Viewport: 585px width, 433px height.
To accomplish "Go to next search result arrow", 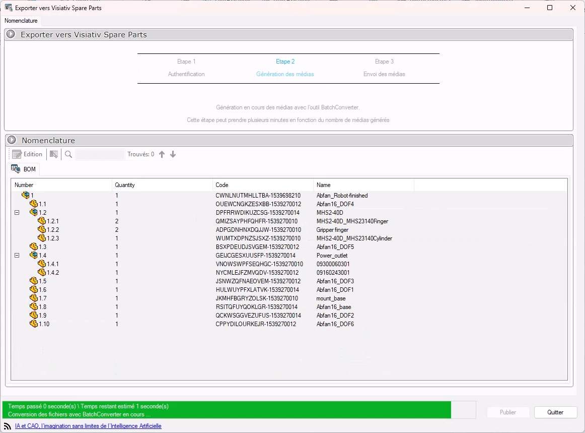I will click(173, 154).
